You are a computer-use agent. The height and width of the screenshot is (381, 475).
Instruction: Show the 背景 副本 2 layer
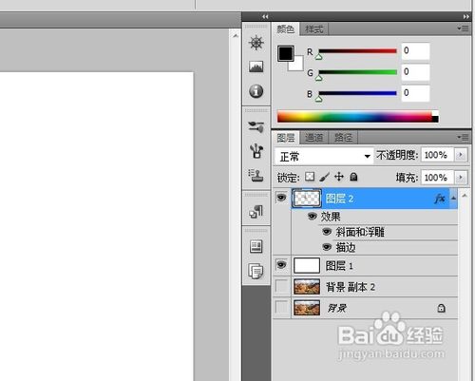(x=281, y=286)
